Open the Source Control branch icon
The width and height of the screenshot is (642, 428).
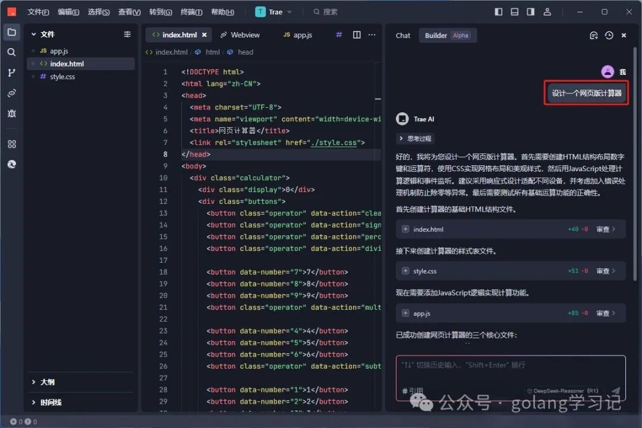click(x=11, y=73)
